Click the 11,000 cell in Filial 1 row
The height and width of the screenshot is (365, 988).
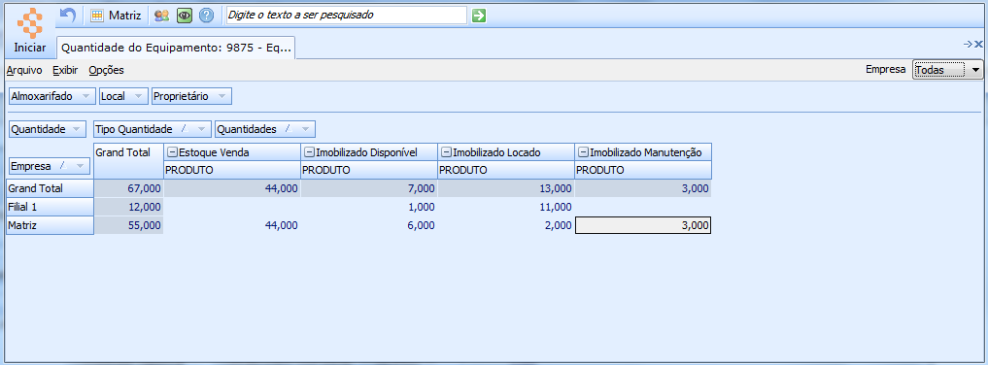pyautogui.click(x=506, y=207)
